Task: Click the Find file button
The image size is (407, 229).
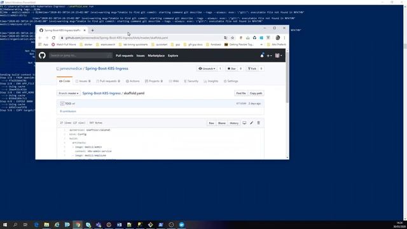Action: point(241,94)
